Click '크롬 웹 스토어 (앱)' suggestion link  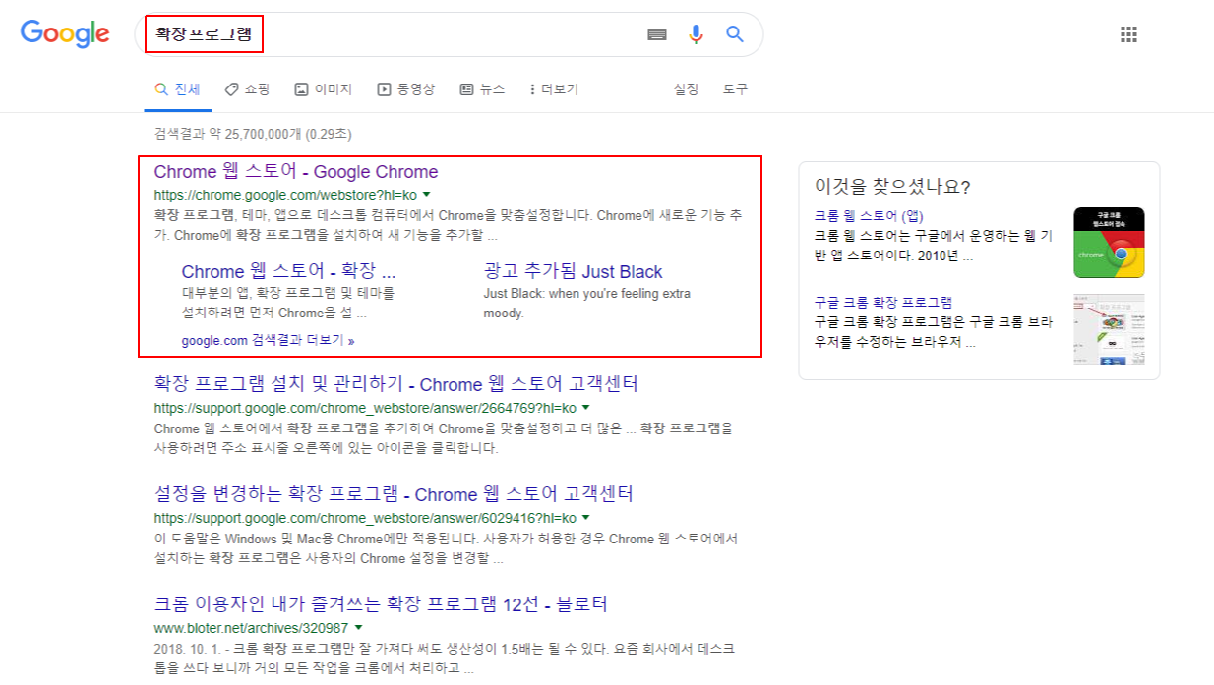[x=869, y=216]
